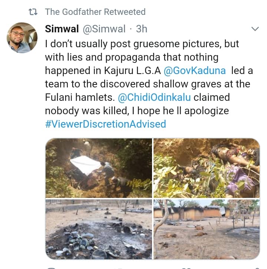Expand the tweet options chevron menu
Viewport: 267px width, 269px height.
256,29
